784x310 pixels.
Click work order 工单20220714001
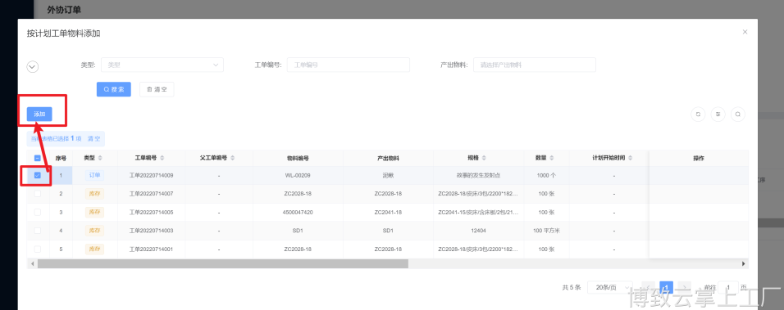151,249
